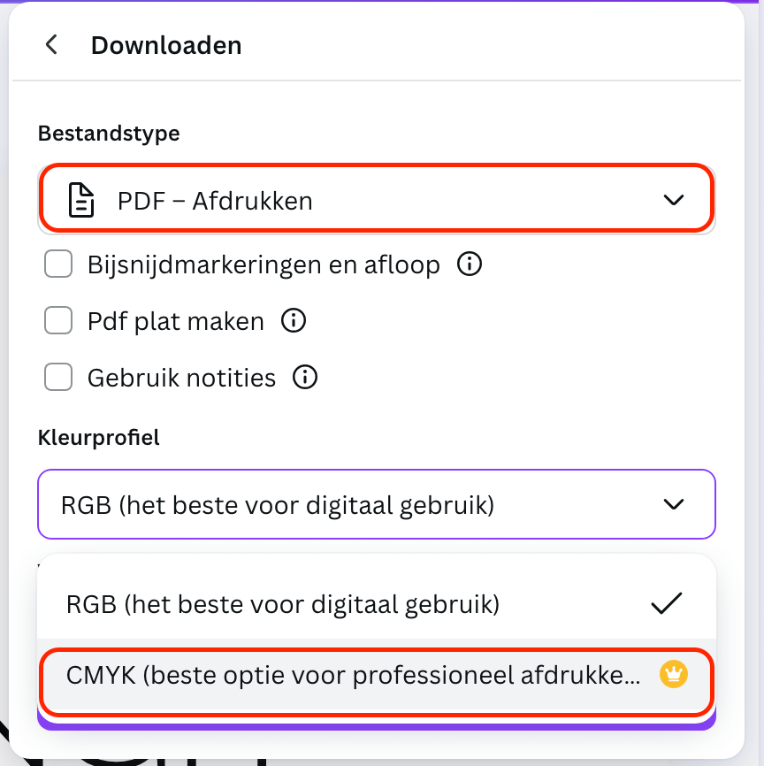Click the Pdf plat maken label text
The image size is (764, 766).
pos(175,321)
